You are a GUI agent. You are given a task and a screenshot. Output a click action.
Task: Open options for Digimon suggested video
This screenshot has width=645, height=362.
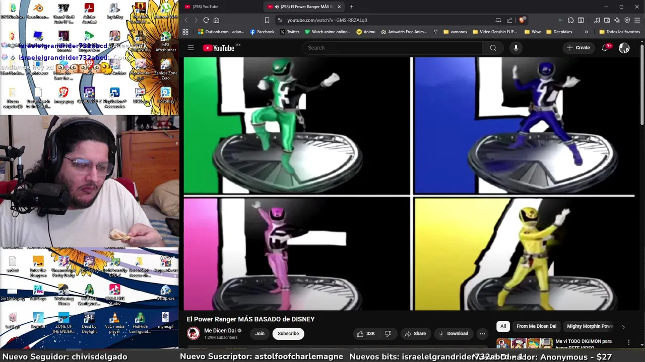(x=628, y=342)
